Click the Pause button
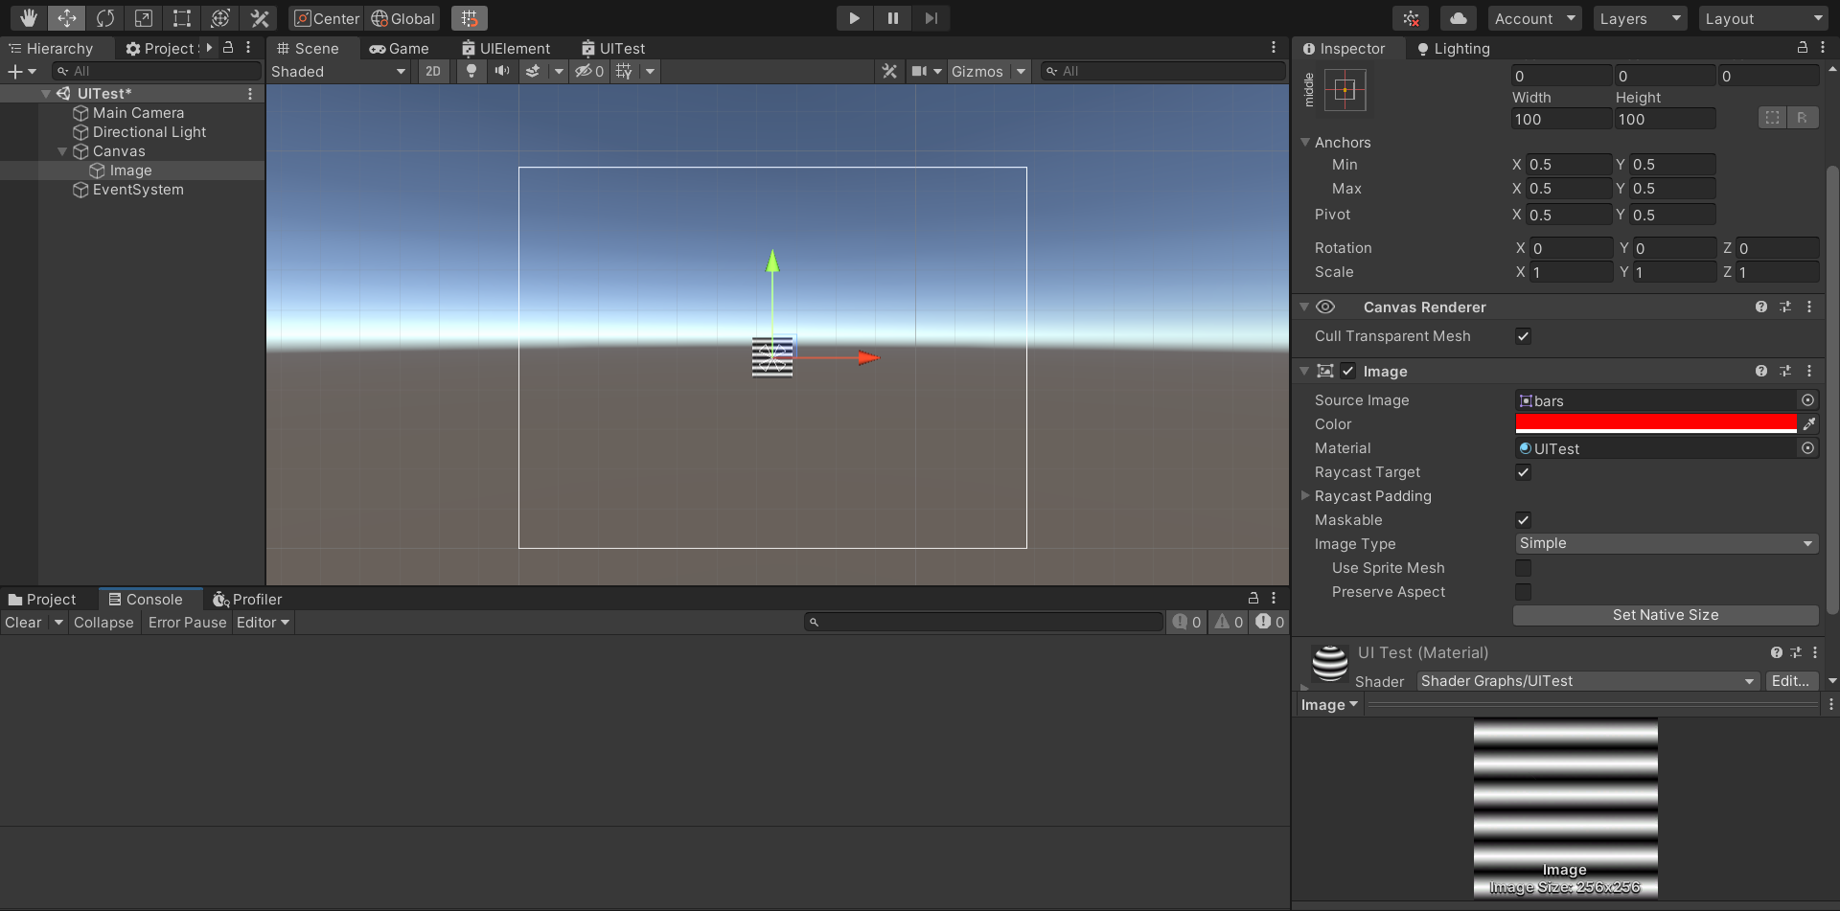Viewport: 1840px width, 911px height. pyautogui.click(x=892, y=18)
